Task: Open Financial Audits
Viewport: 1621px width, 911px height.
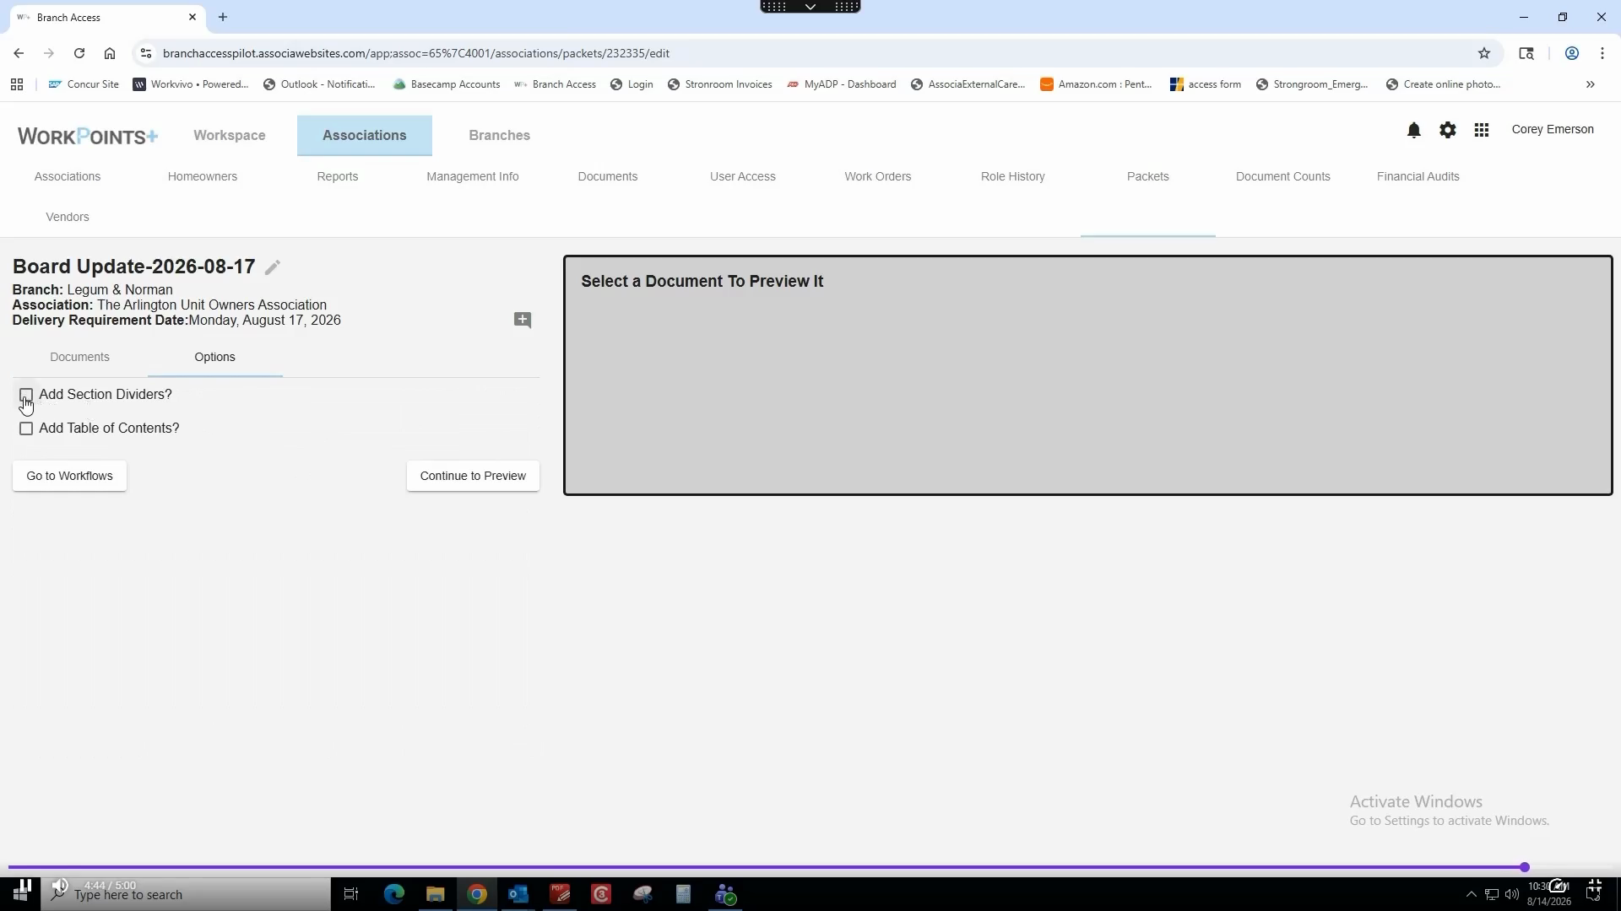Action: pyautogui.click(x=1418, y=176)
